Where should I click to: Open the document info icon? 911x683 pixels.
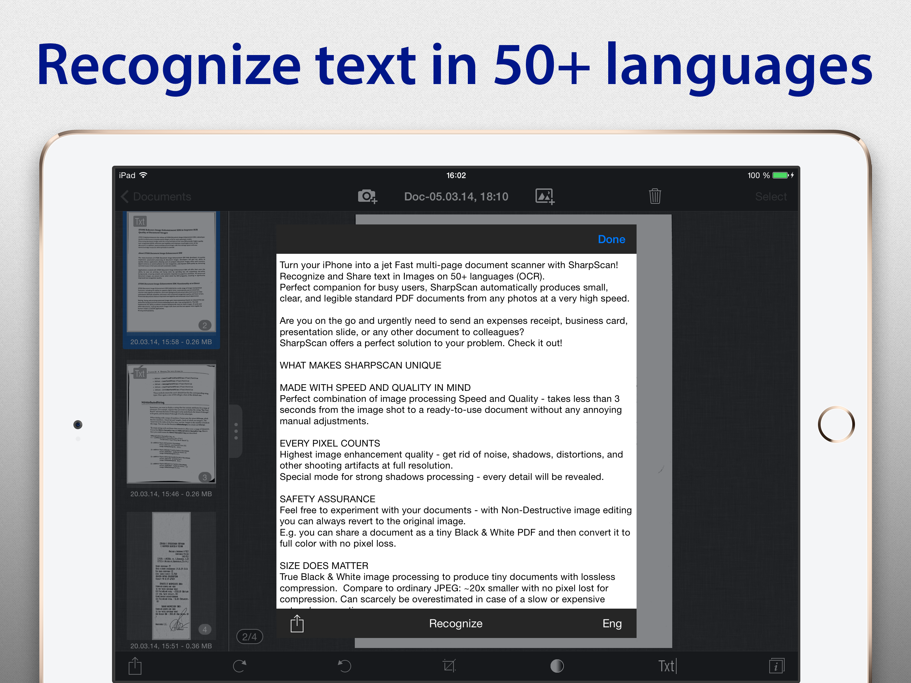click(776, 666)
